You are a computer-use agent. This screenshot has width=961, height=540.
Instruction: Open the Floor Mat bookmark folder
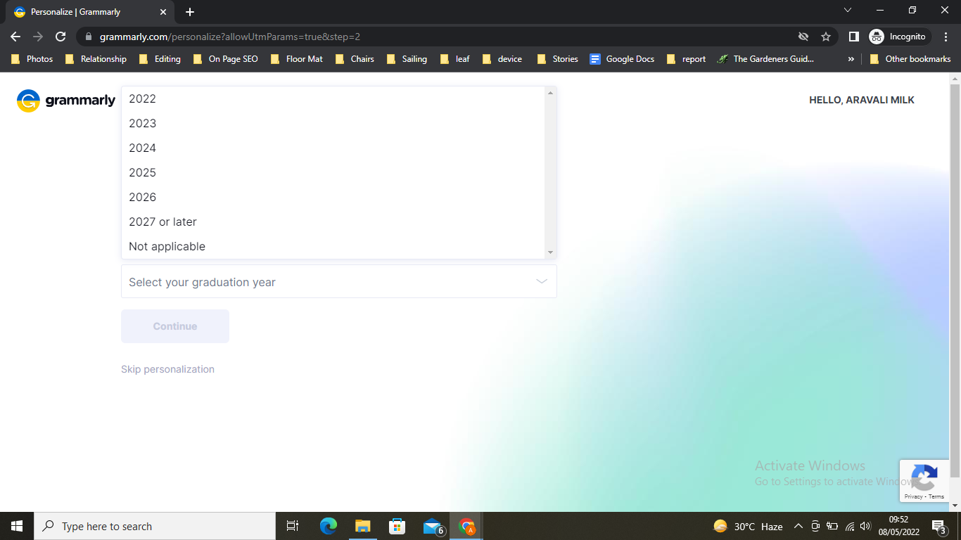(296, 59)
